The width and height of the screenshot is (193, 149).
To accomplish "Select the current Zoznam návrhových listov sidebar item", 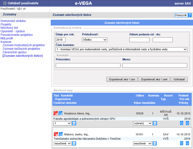I will (23, 56).
